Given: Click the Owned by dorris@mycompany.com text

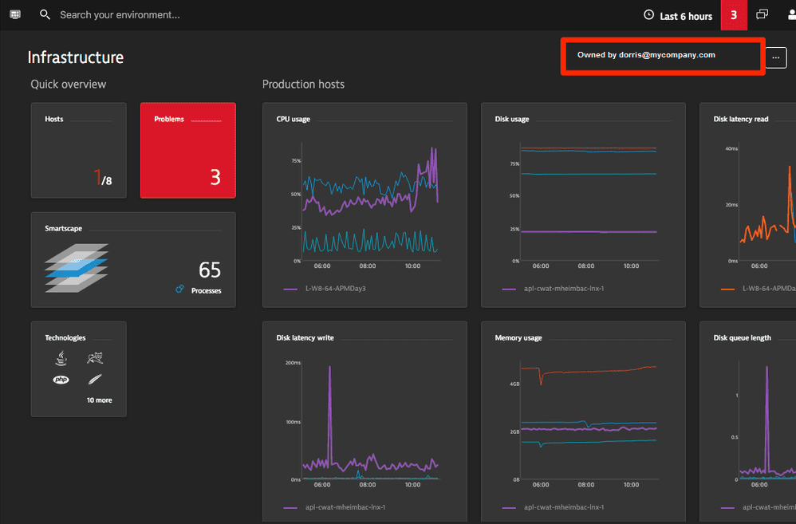Looking at the screenshot, I should [646, 55].
